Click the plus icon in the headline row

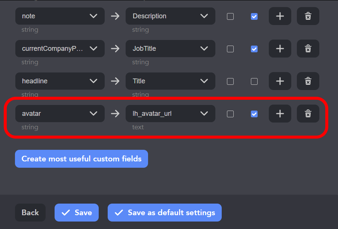point(280,81)
